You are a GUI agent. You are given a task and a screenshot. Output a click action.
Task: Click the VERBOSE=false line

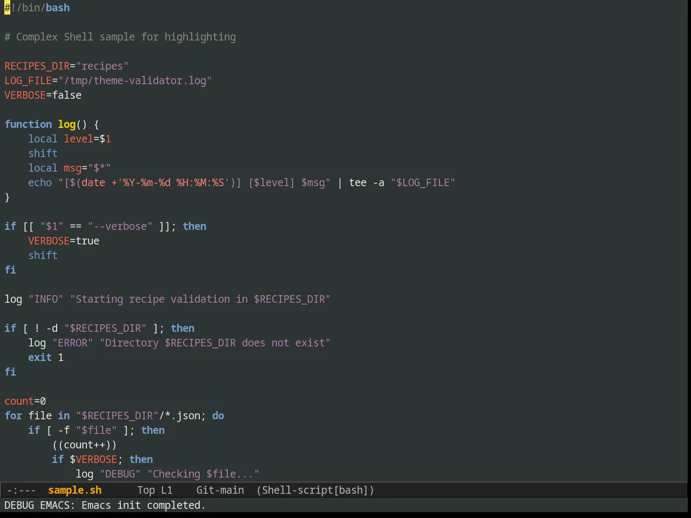point(43,95)
